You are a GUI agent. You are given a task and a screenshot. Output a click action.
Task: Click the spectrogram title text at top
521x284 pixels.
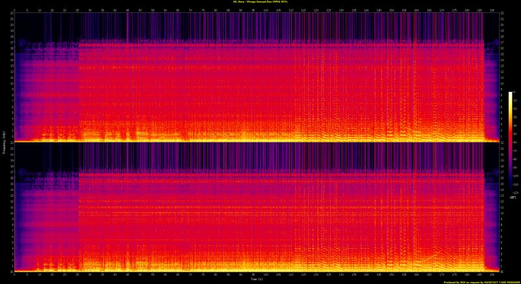[260, 3]
